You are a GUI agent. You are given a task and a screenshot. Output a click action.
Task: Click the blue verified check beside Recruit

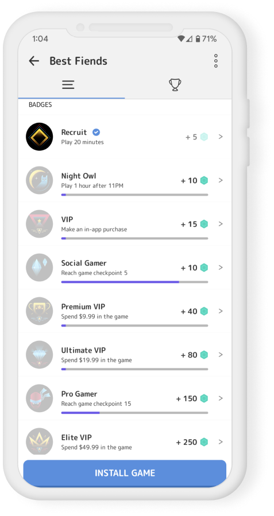tap(96, 132)
